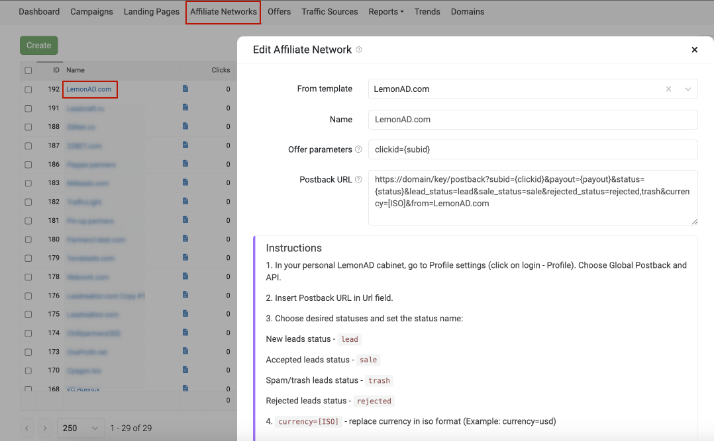
Task: Go to Domains page
Action: click(x=468, y=12)
